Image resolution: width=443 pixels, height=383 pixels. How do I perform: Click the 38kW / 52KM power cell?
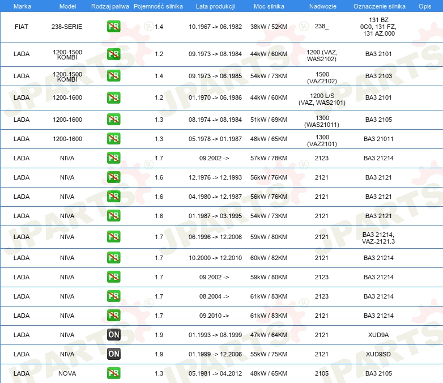pos(269,27)
